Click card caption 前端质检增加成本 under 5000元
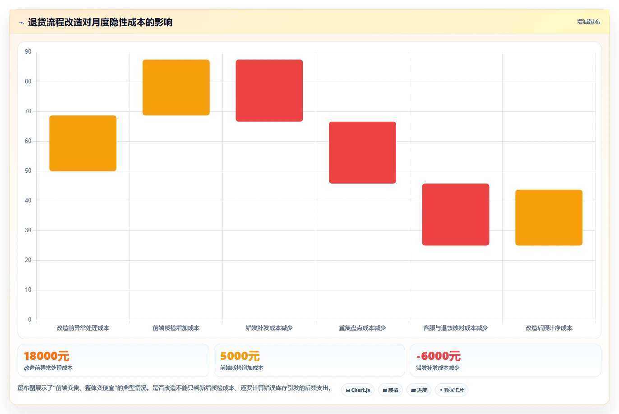 [x=242, y=368]
